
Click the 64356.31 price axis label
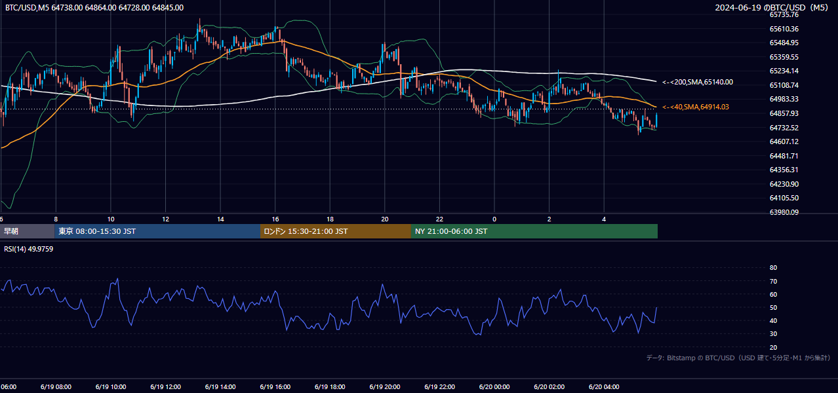coord(784,170)
